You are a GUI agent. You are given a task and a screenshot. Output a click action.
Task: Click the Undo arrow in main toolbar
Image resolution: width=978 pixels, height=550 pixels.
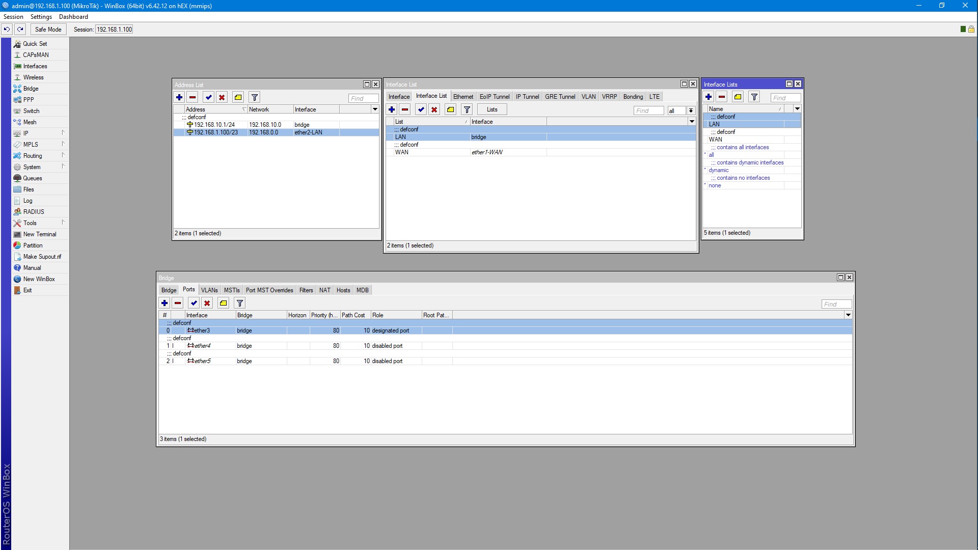(x=7, y=29)
